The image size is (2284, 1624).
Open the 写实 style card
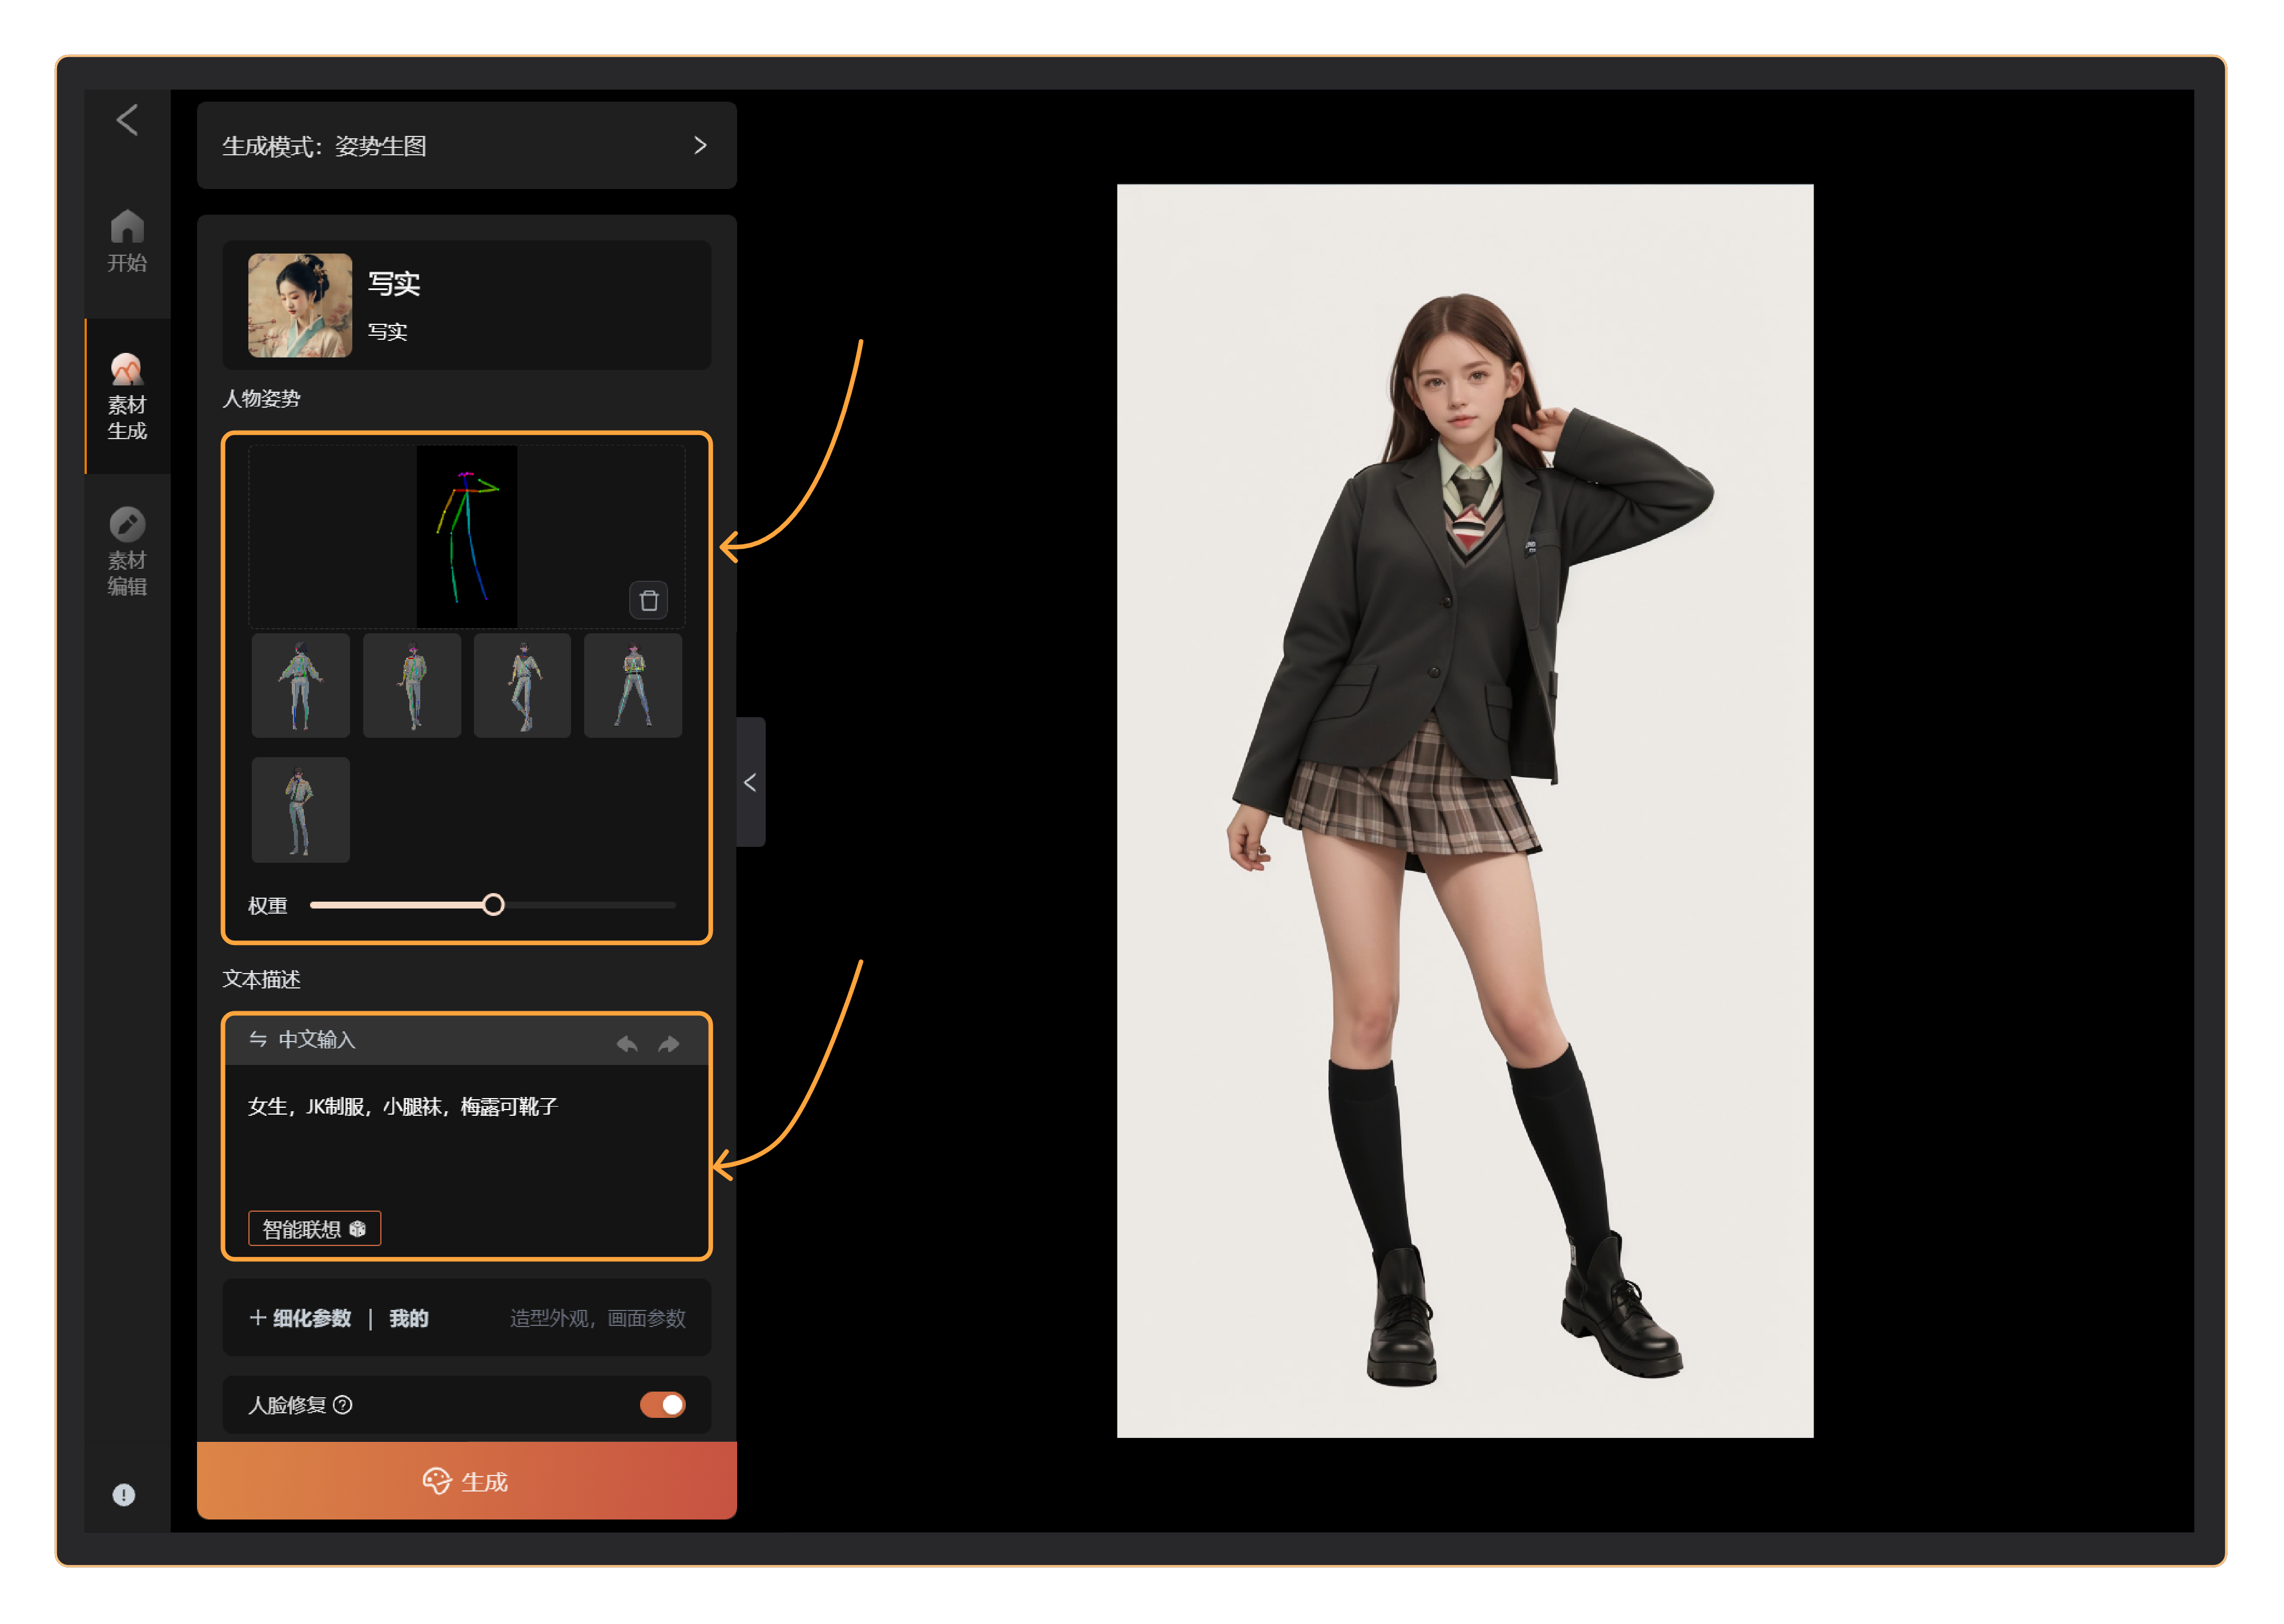point(467,305)
